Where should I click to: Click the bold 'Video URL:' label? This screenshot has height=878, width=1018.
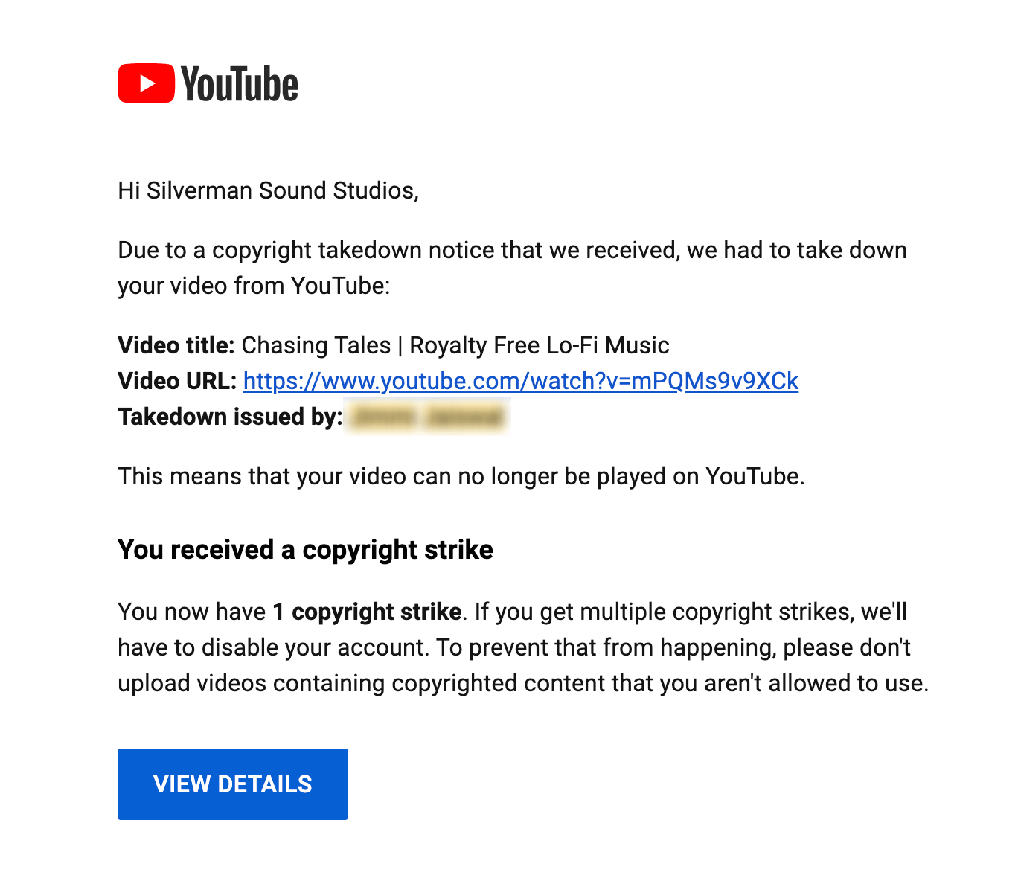coord(177,381)
